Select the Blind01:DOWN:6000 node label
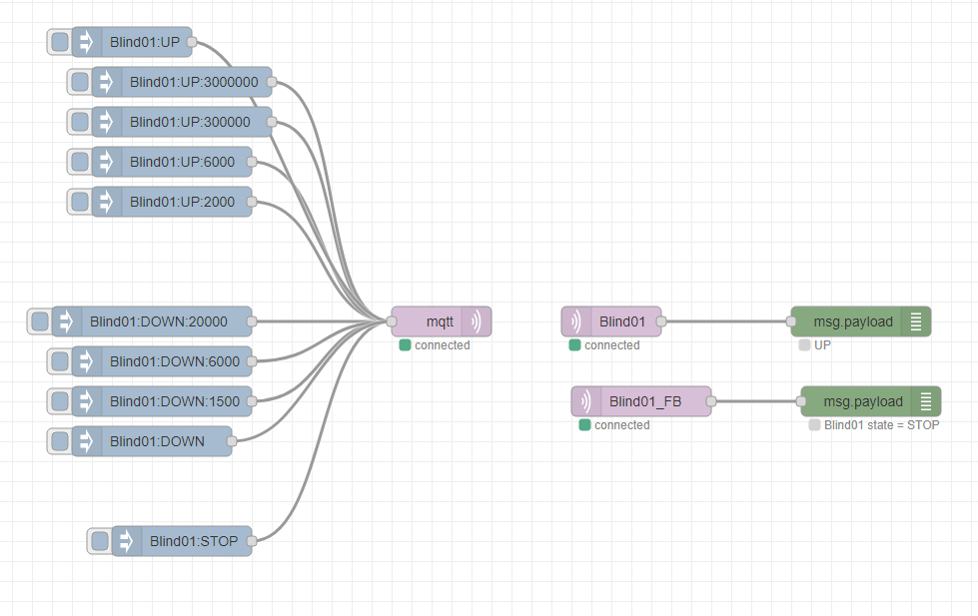Viewport: 978px width, 616px height. click(x=175, y=361)
